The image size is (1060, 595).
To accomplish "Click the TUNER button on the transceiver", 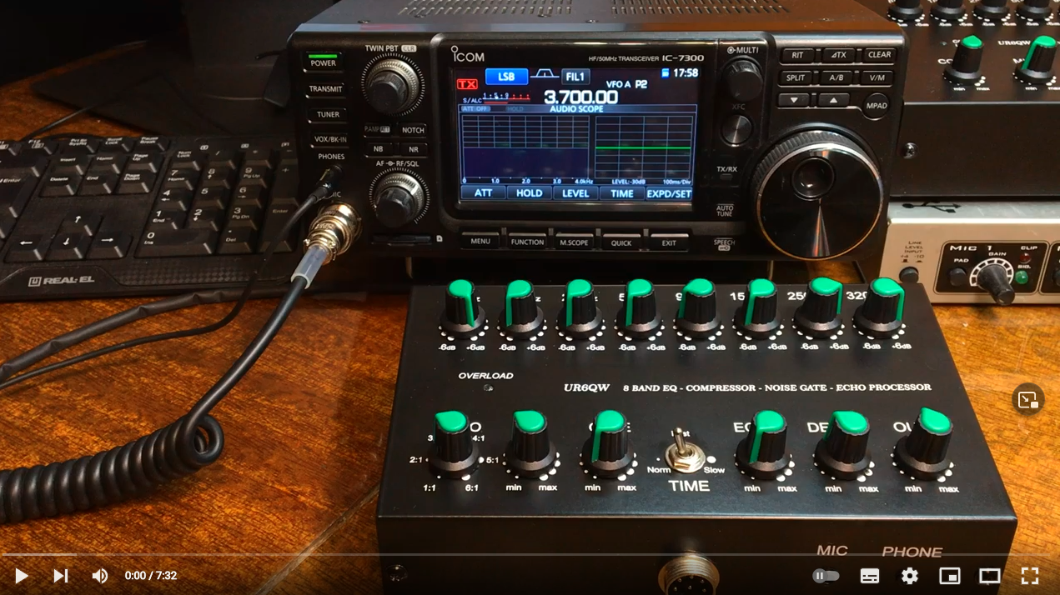I will point(328,114).
